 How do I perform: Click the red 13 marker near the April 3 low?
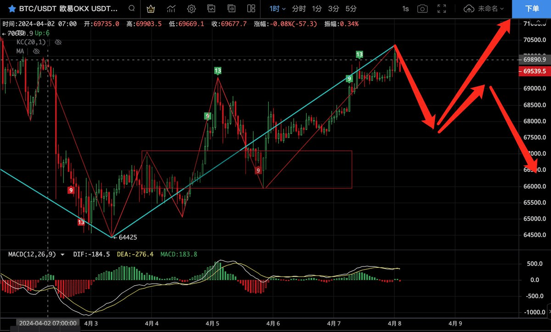tap(81, 222)
